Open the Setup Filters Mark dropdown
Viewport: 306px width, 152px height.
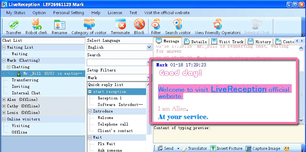(x=149, y=78)
